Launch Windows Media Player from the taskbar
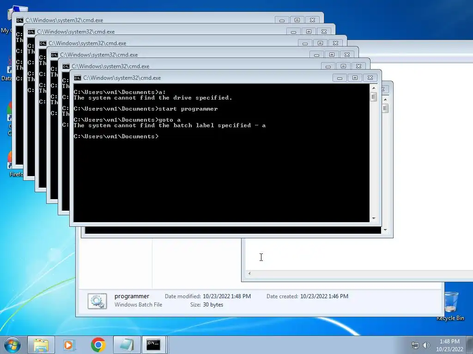 coord(69,345)
